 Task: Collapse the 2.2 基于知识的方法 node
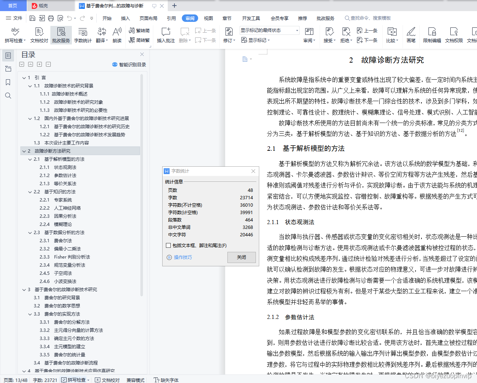click(x=30, y=192)
